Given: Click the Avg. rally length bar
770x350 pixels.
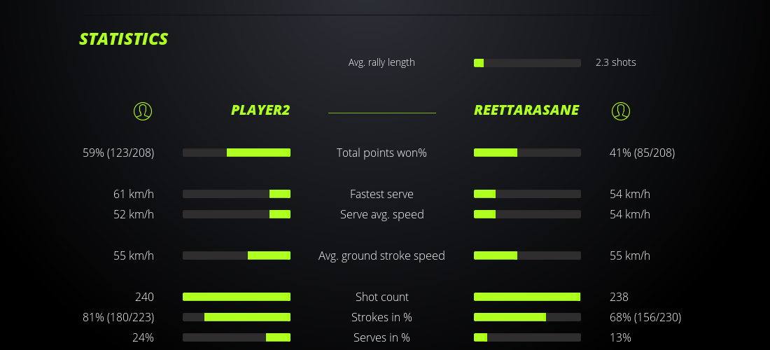Looking at the screenshot, I should pyautogui.click(x=527, y=63).
